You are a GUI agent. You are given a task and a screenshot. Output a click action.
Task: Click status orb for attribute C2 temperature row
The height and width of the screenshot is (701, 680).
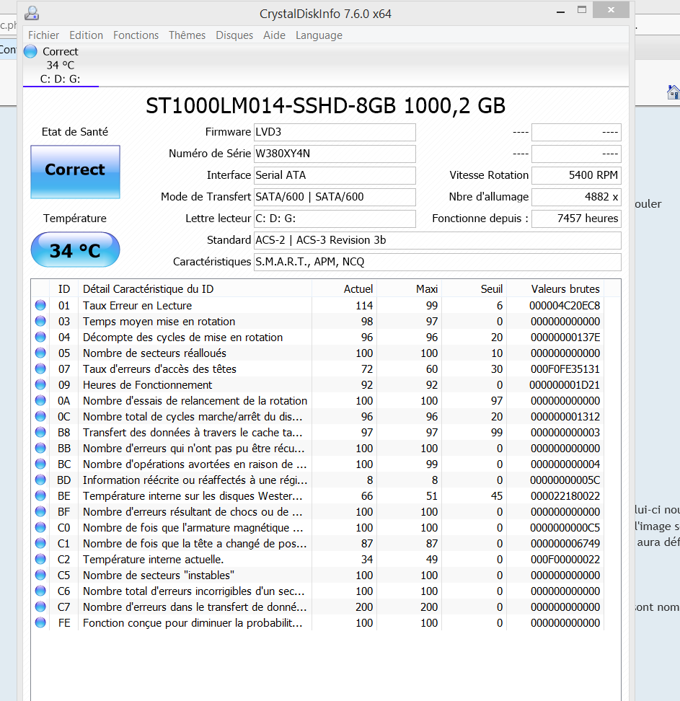pos(40,560)
